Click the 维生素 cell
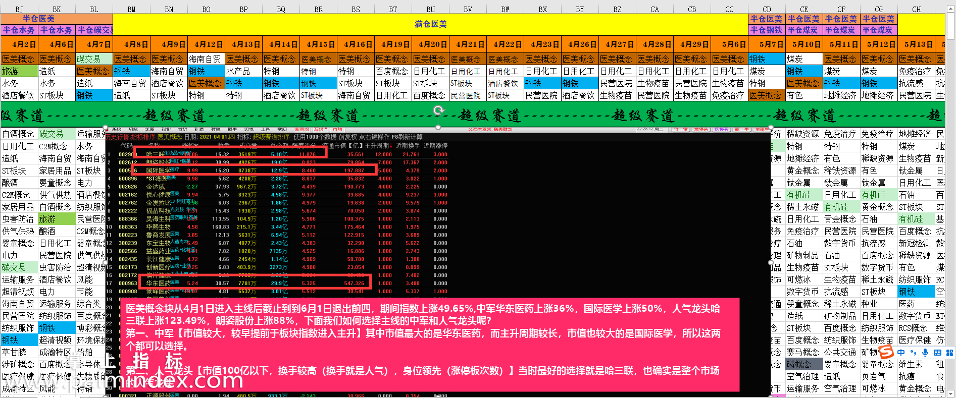 (916, 364)
